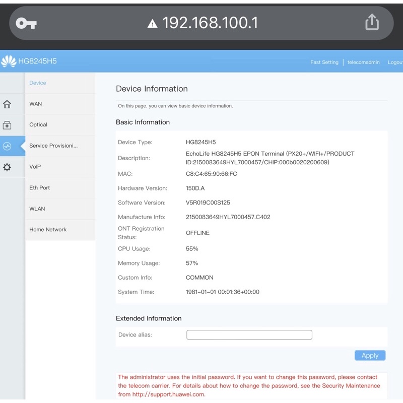Tap the key icon in browser bar
Screen dimensions: 403x403
[26, 23]
